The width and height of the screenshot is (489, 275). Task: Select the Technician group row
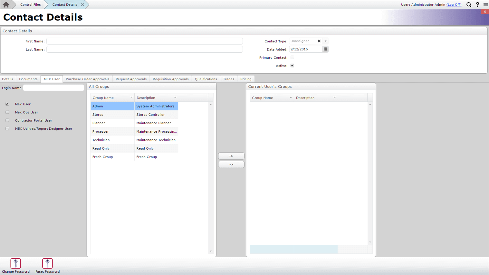134,140
